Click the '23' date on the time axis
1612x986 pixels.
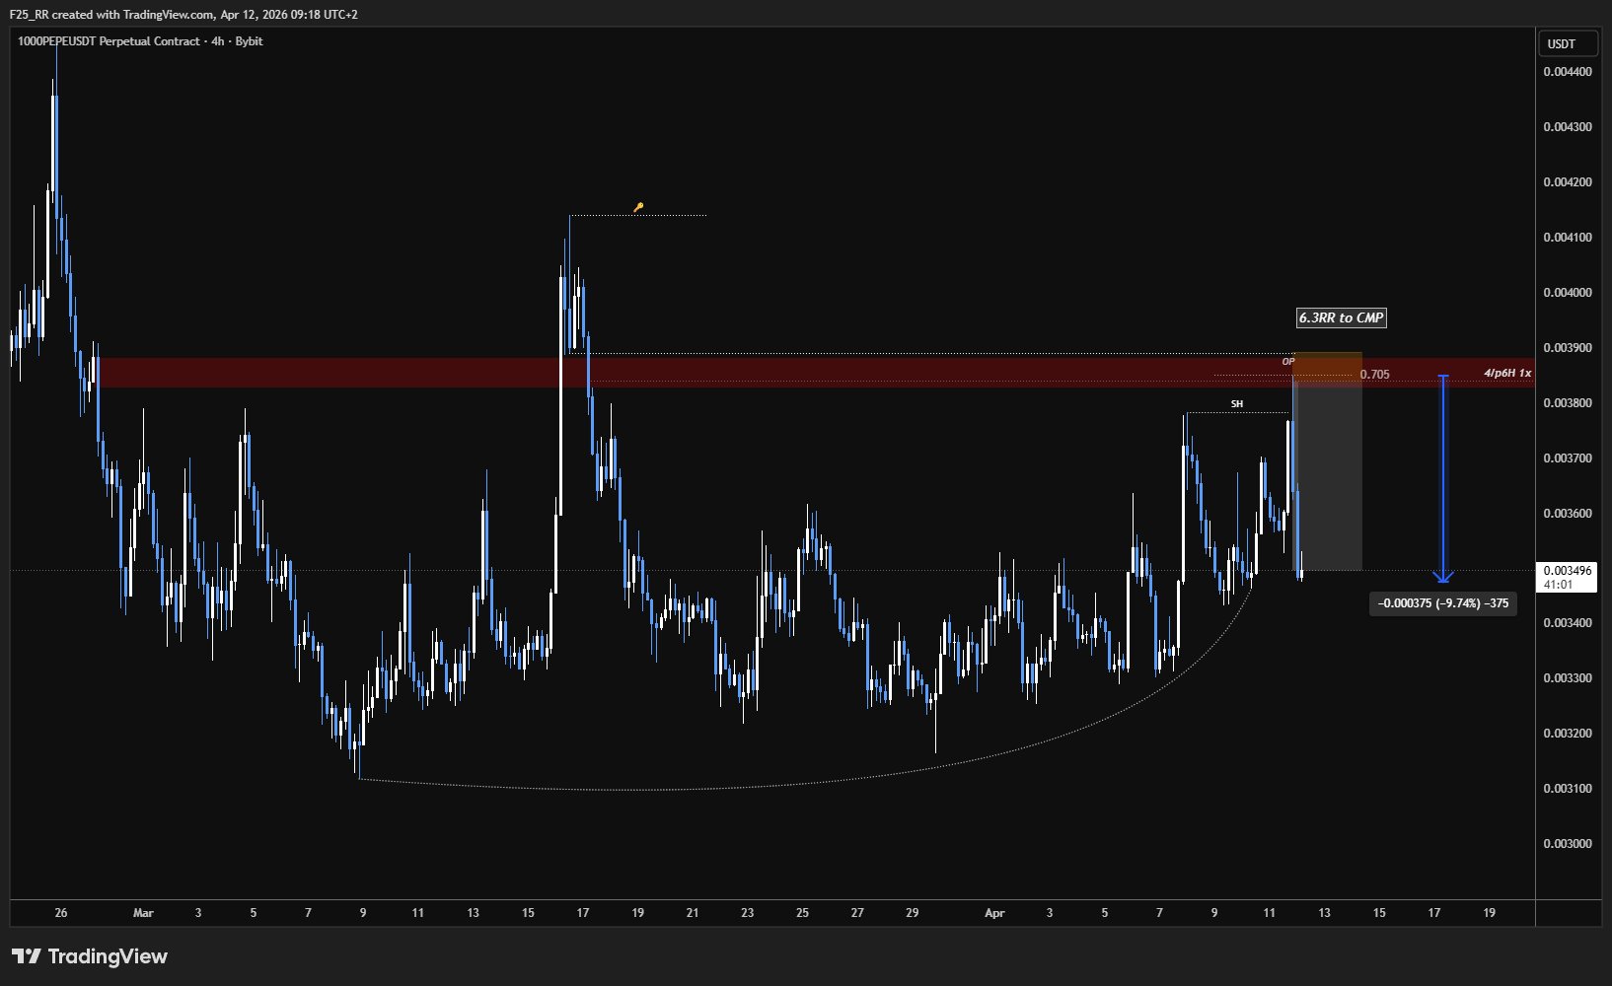(748, 913)
